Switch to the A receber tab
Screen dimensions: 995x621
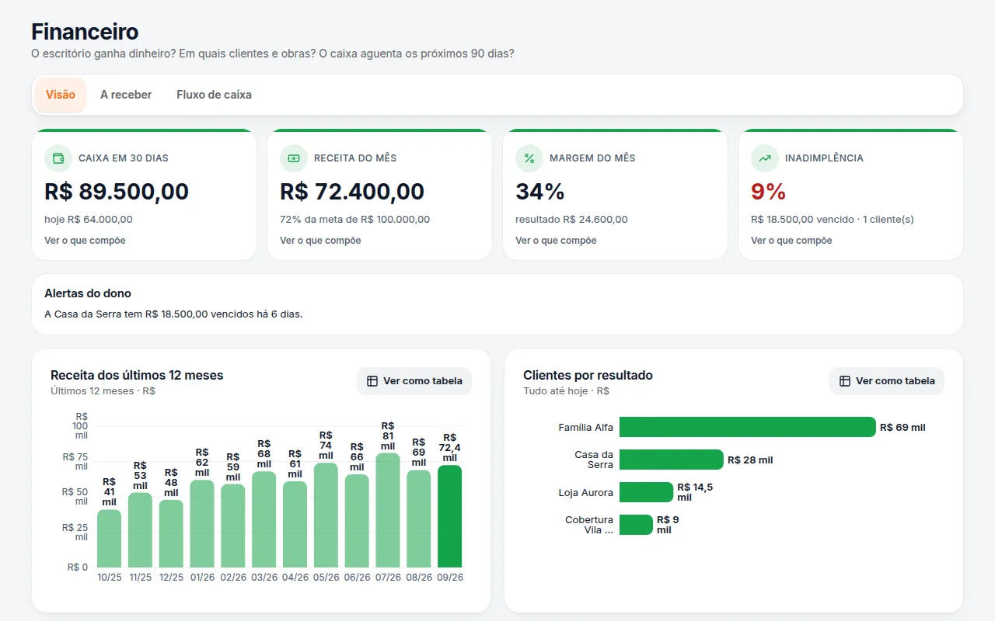[x=126, y=95]
